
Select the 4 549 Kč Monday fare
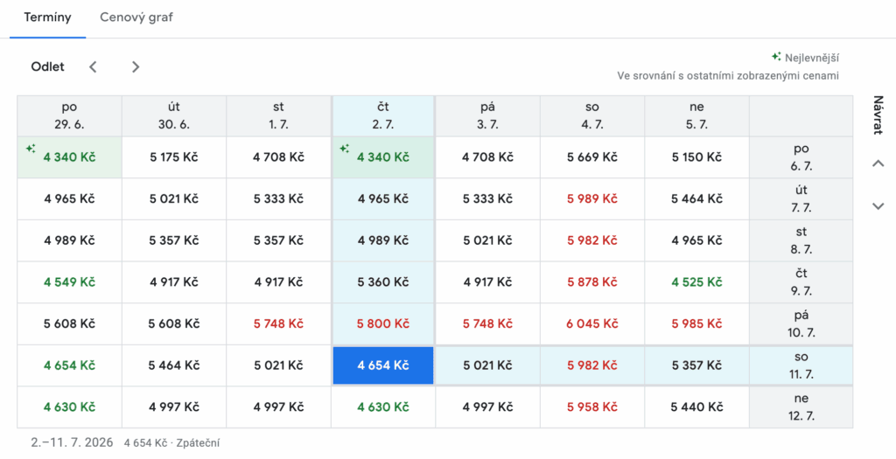69,282
